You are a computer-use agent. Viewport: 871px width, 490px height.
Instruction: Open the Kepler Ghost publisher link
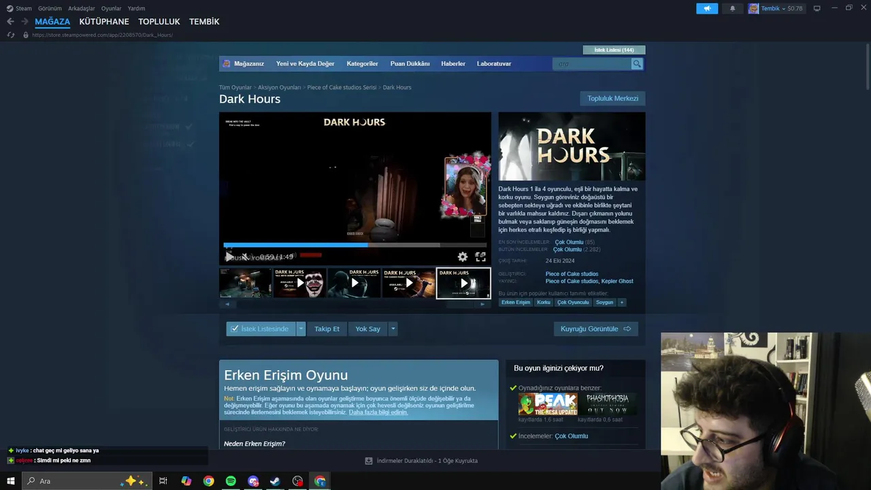coord(617,281)
